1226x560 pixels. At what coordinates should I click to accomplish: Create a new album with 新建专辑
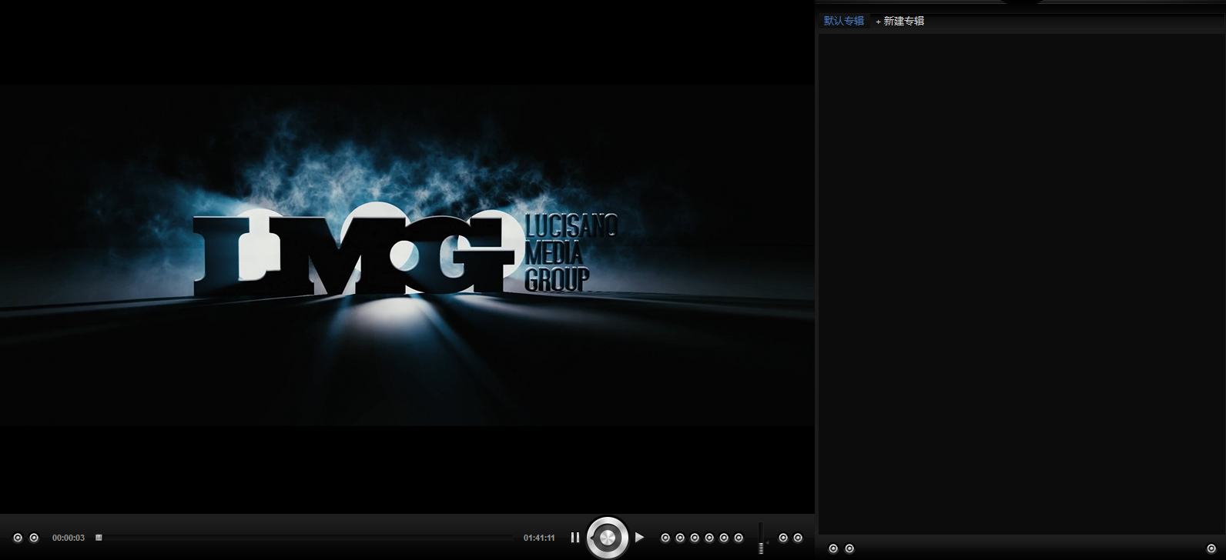pyautogui.click(x=900, y=21)
